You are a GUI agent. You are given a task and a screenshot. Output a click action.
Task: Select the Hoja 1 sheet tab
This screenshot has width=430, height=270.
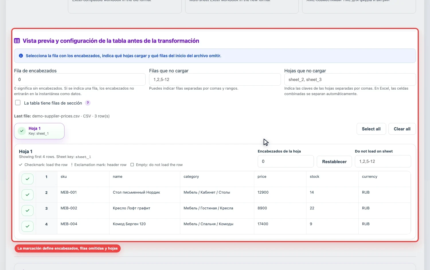click(x=39, y=131)
